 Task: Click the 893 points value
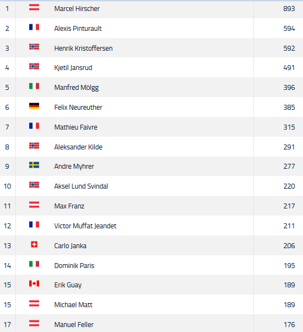pos(289,9)
